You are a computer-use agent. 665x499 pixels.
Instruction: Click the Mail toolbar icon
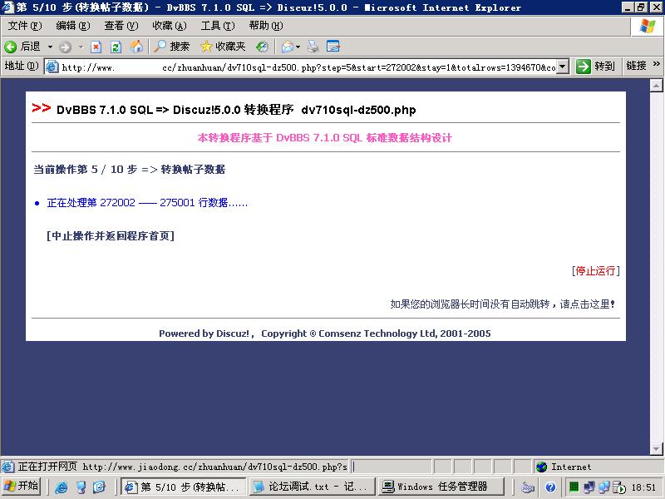point(288,47)
